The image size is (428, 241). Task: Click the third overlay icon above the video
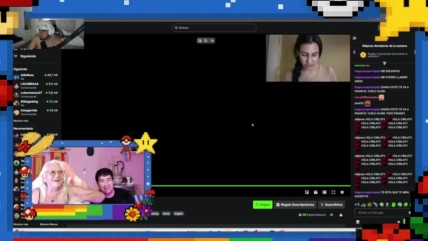coord(212,41)
